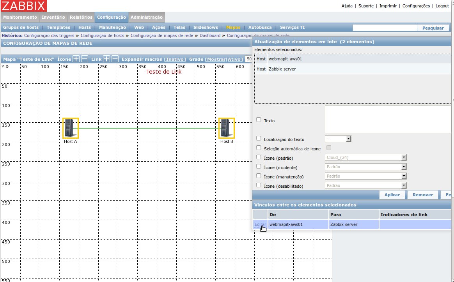Enable the Ícone (manutenção) checkbox
The width and height of the screenshot is (454, 282).
click(x=259, y=176)
